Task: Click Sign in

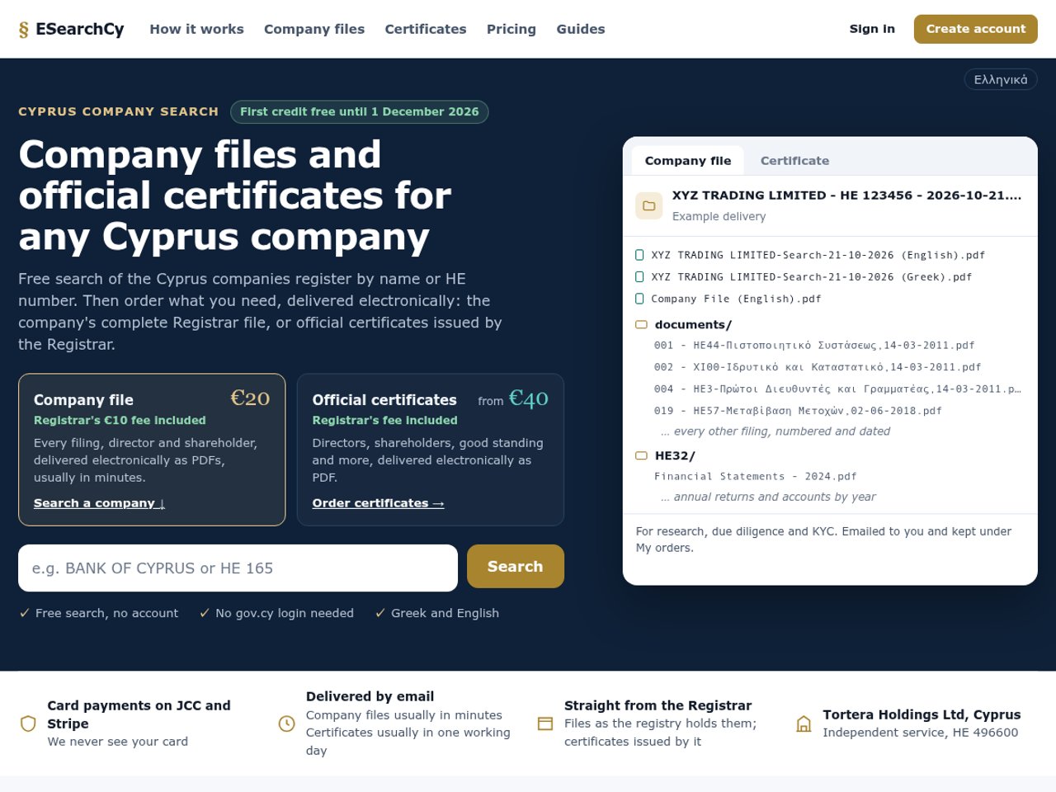Action: coord(872,29)
